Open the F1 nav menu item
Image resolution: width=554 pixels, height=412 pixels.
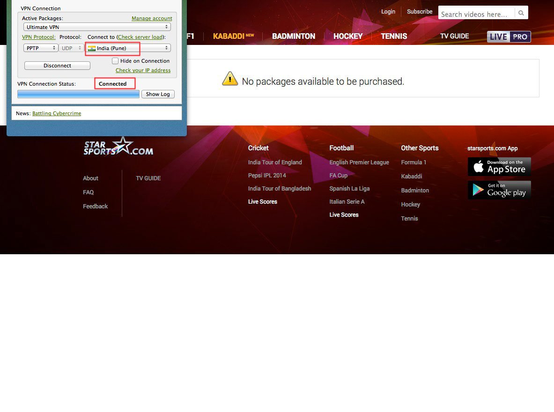coord(191,36)
